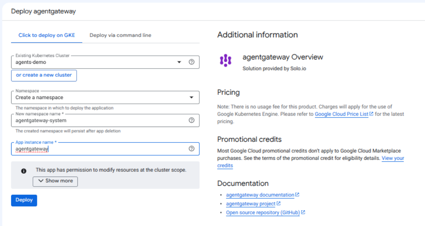Click the help icon in New namespace name field

pyautogui.click(x=191, y=120)
